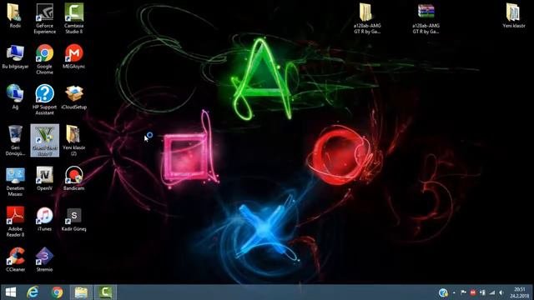
Task: Select the Camtasia Studio 8 desktop shortcut
Action: pos(74,18)
